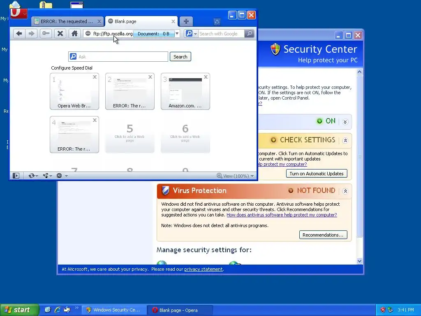Click the NOT FOUND status text
Viewport: 421px width, 316px height.
click(x=316, y=191)
